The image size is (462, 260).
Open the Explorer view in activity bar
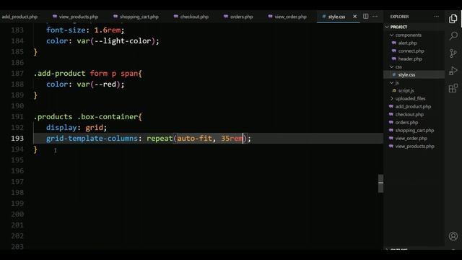pos(453,19)
